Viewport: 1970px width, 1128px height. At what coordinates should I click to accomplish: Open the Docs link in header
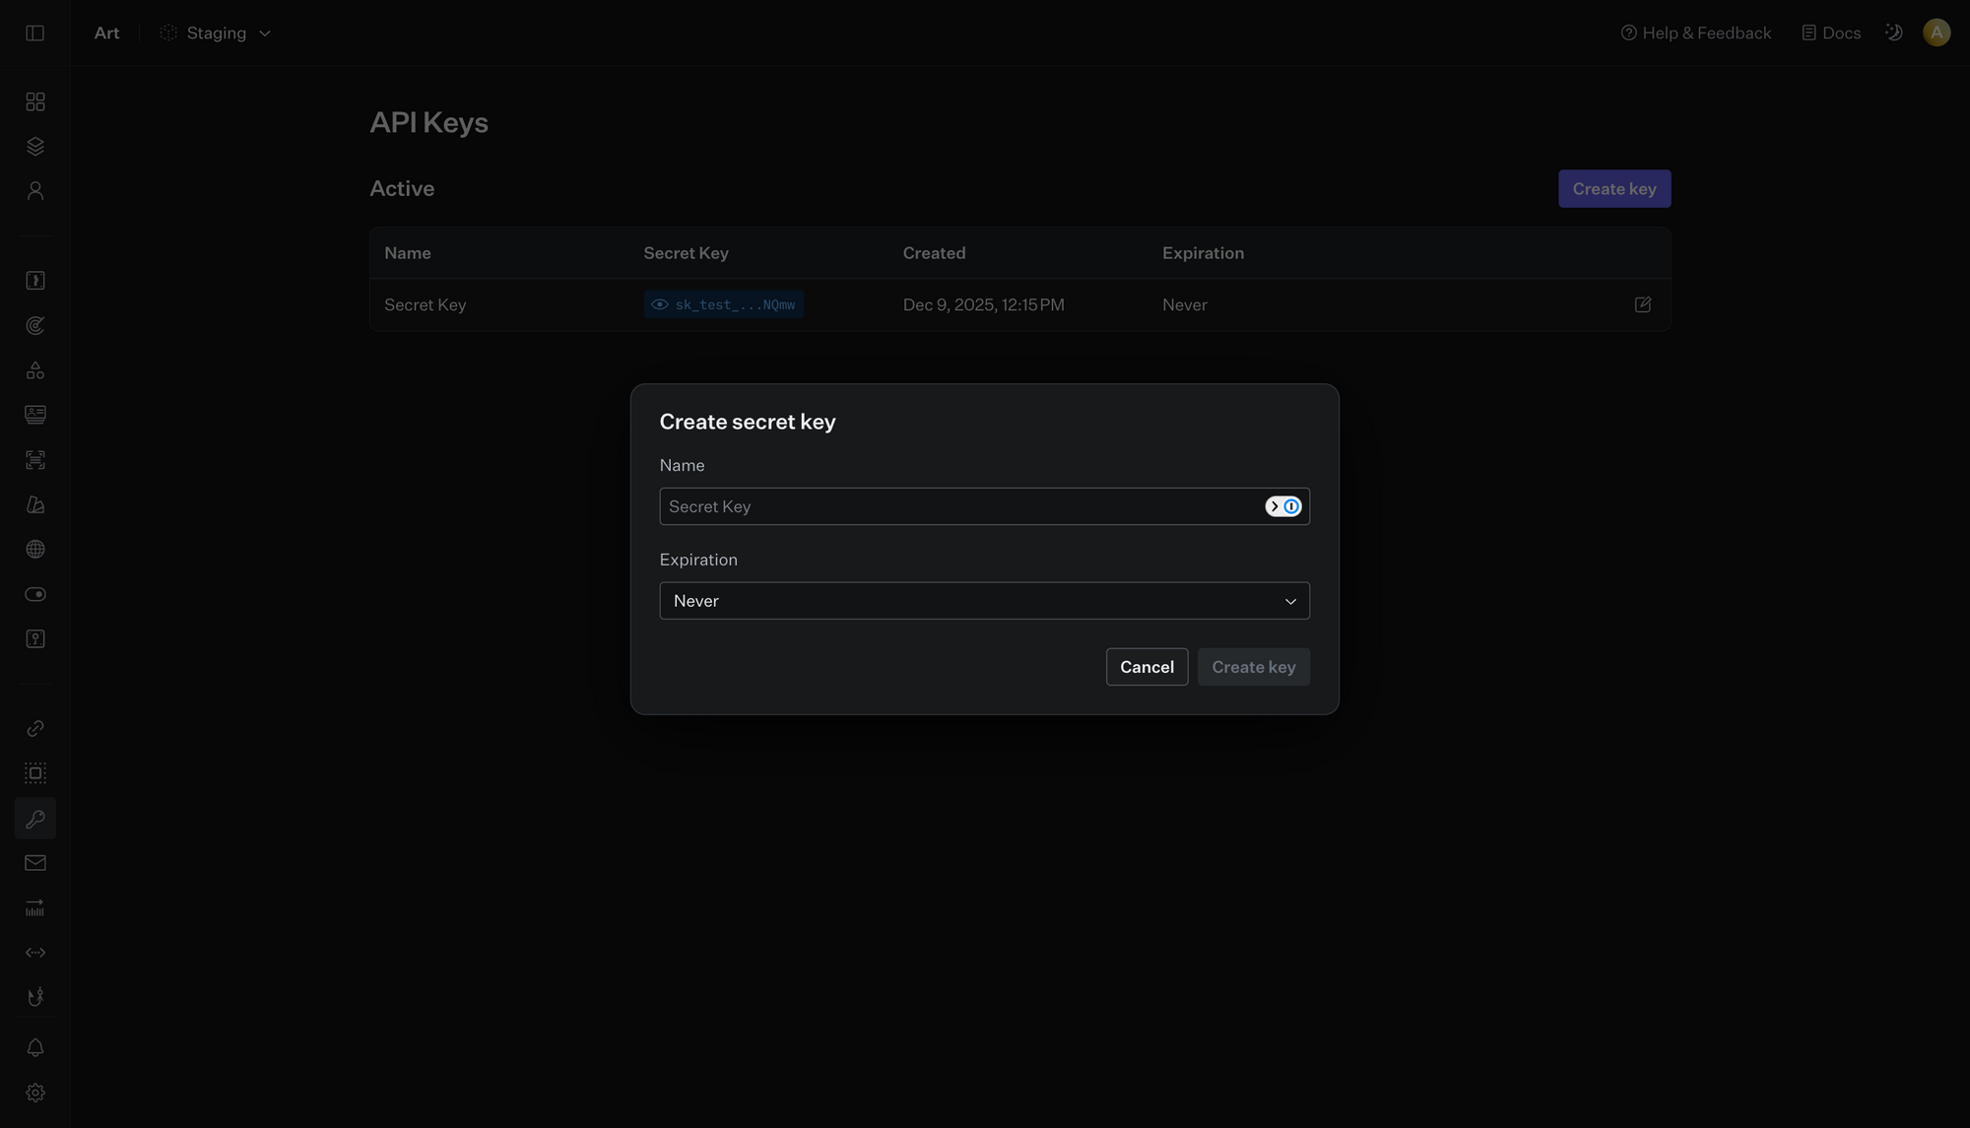[x=1831, y=33]
